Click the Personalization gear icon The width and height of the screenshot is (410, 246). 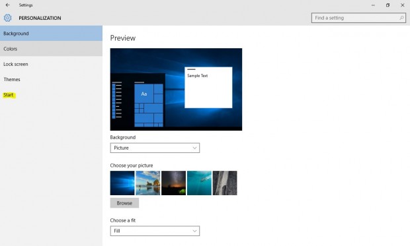tap(7, 18)
